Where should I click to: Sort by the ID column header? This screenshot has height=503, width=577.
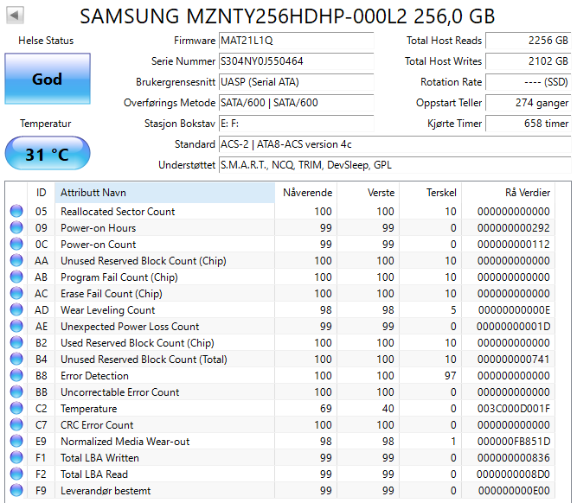coord(41,193)
